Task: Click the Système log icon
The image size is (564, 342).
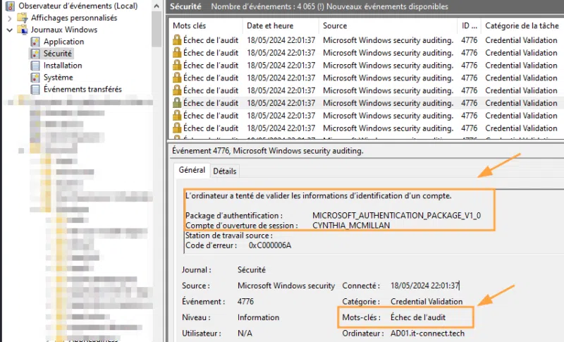Action: (x=36, y=78)
